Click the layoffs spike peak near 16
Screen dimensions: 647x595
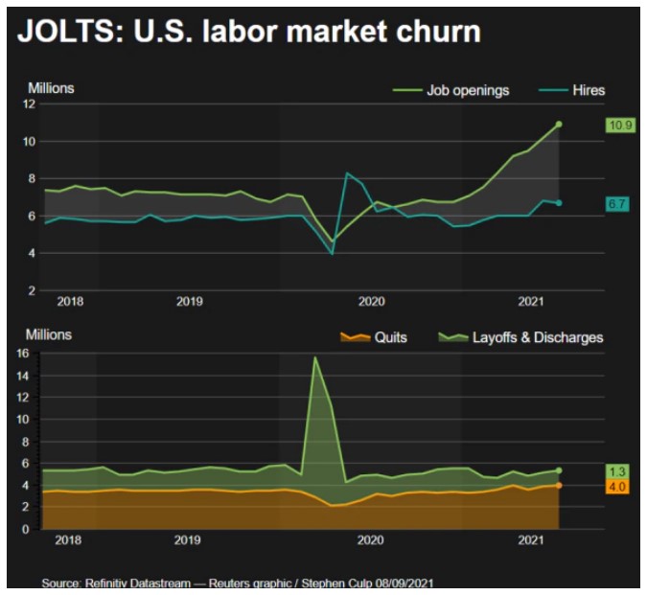(314, 357)
